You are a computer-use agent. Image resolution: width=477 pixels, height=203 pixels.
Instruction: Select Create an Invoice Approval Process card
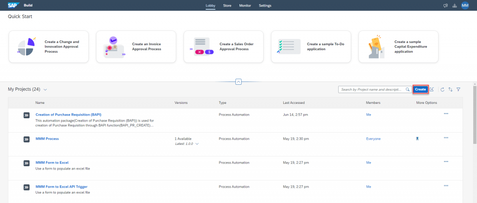[x=136, y=47]
